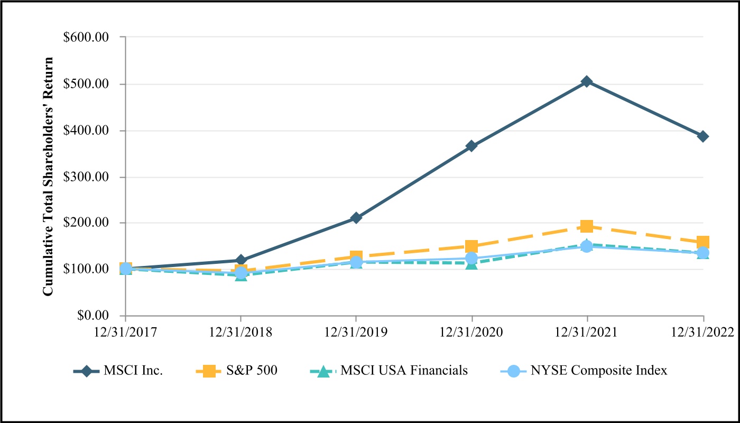The width and height of the screenshot is (740, 423).
Task: Select the MSCI Inc. diamond at 12/31/2020
Action: pyautogui.click(x=471, y=146)
